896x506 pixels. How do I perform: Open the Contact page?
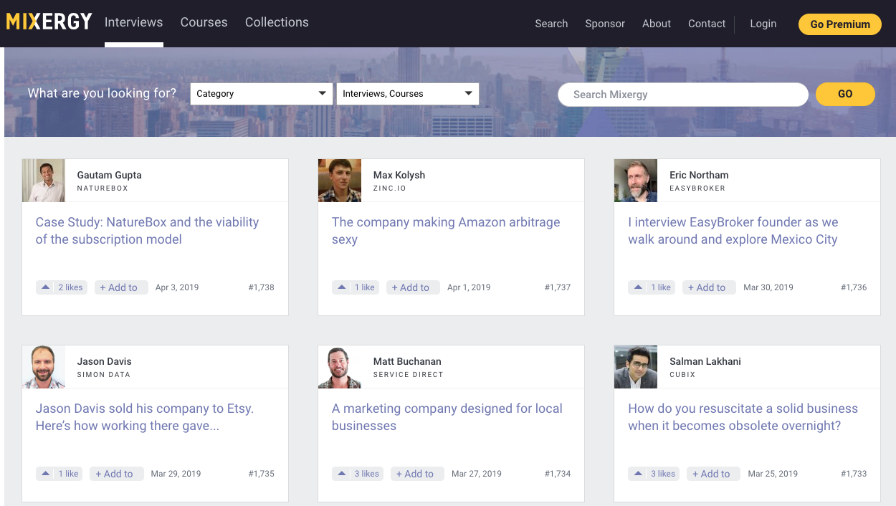(707, 24)
